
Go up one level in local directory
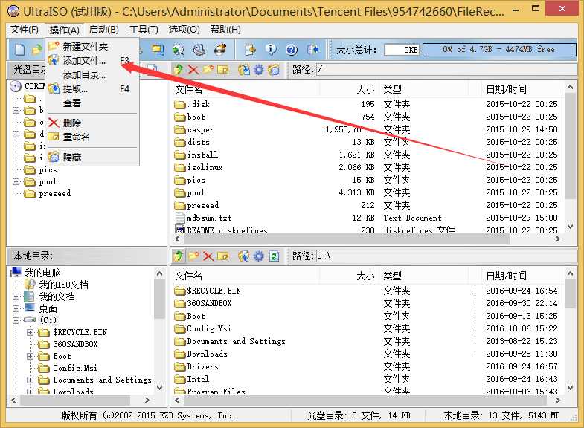click(179, 256)
